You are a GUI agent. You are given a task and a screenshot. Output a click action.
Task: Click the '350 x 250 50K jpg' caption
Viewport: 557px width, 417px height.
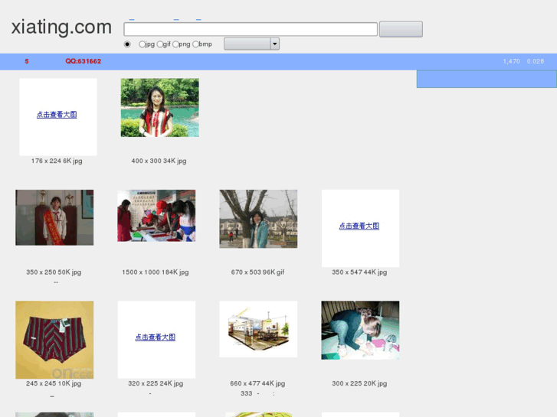tap(54, 272)
